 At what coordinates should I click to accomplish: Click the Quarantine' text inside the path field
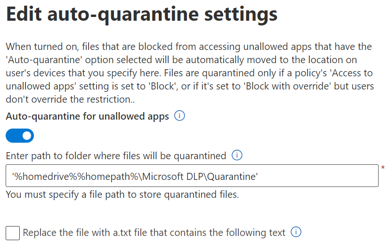(x=232, y=177)
